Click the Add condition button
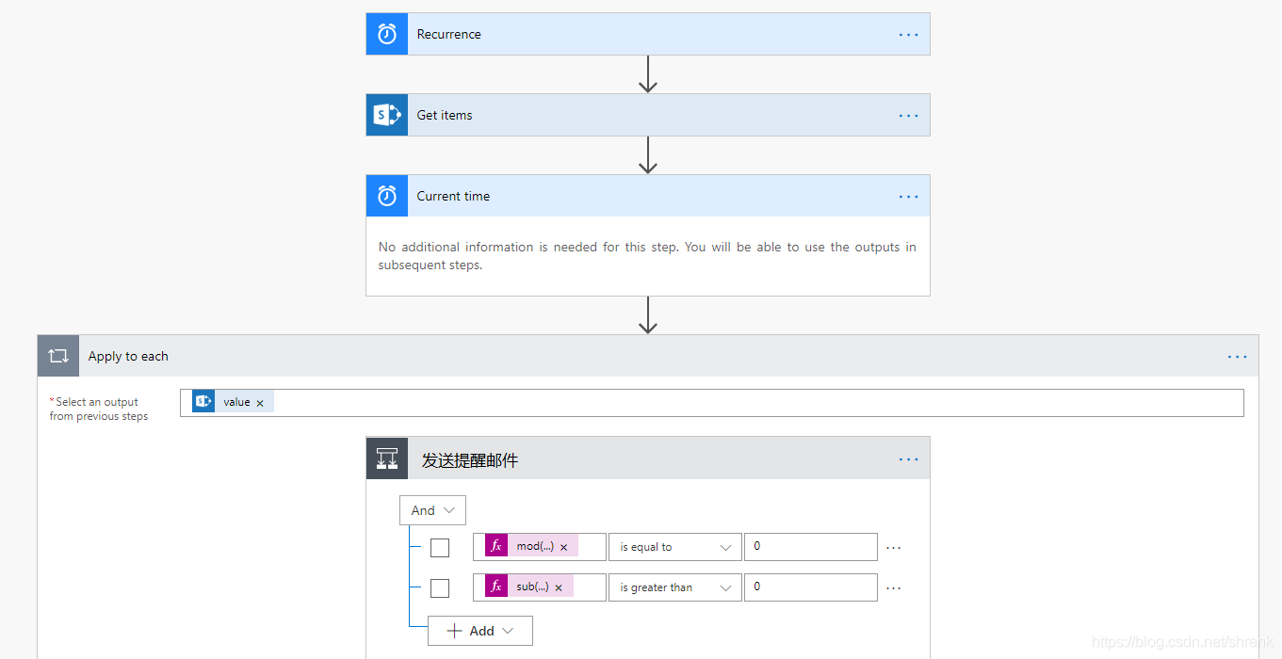This screenshot has height=659, width=1282. tap(480, 631)
